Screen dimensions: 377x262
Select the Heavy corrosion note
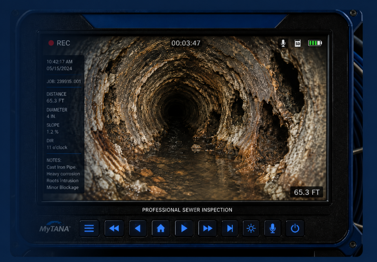click(63, 174)
